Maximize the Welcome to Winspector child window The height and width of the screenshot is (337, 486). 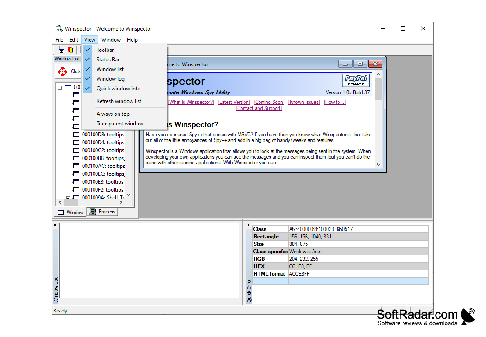point(360,64)
